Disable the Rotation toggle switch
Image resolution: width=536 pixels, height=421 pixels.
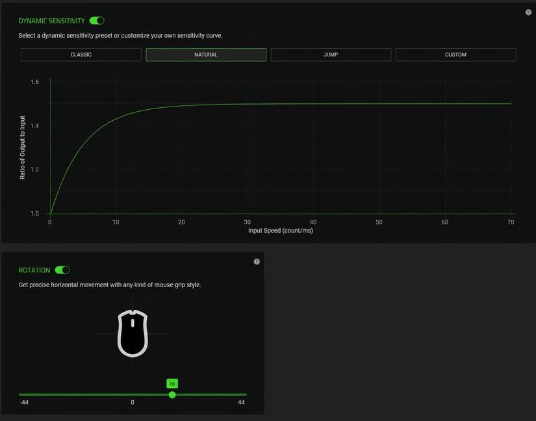point(62,270)
